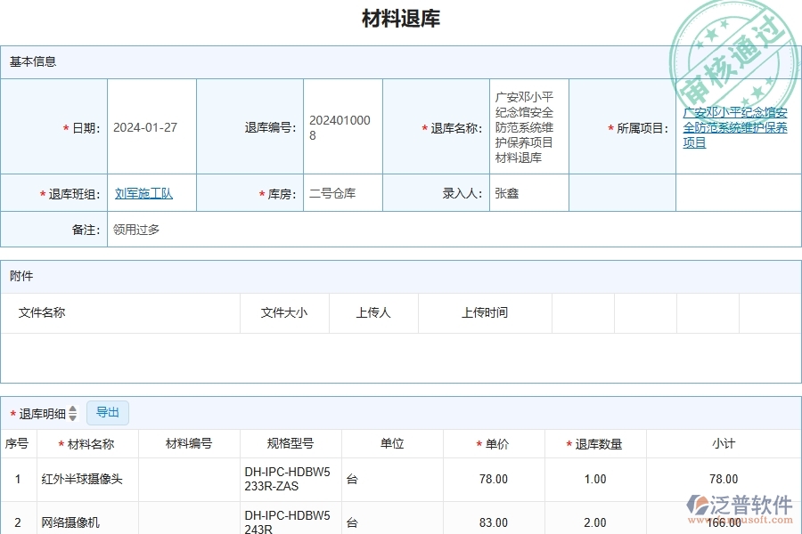Click the 导出 export button
Screen dimensions: 802x534
pyautogui.click(x=108, y=412)
